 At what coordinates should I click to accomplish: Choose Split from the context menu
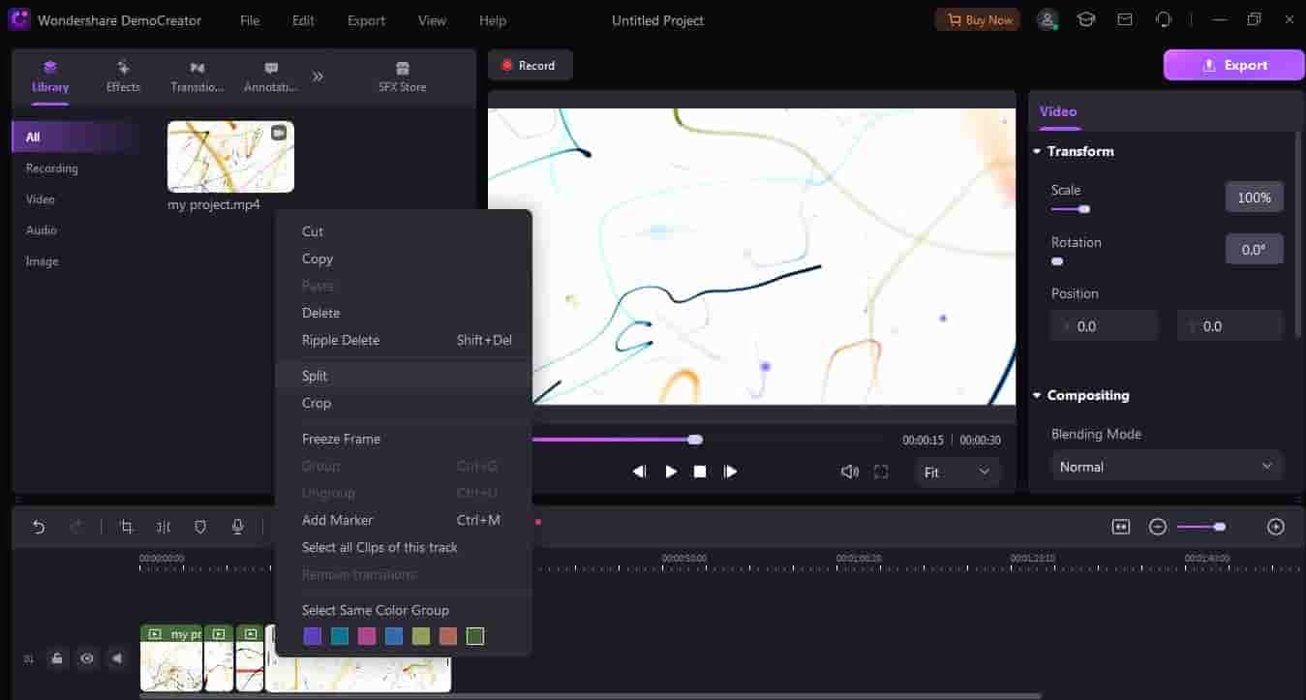[x=315, y=376]
